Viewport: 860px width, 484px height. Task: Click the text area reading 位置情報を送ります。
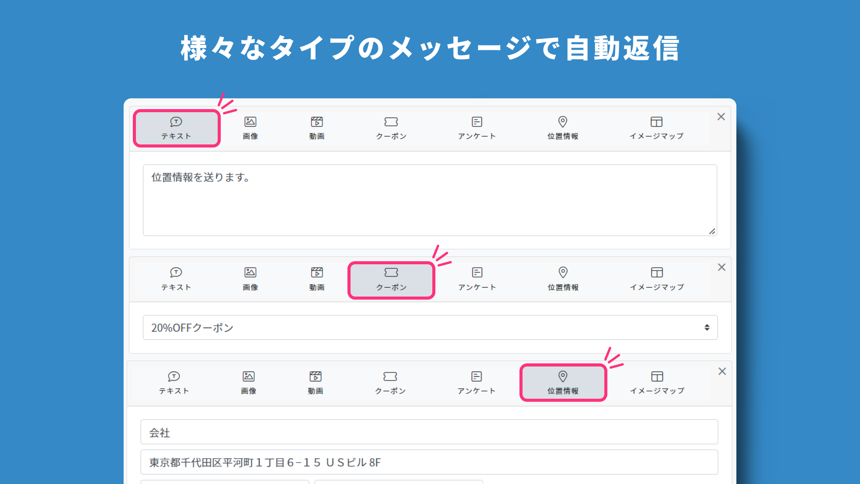[430, 200]
